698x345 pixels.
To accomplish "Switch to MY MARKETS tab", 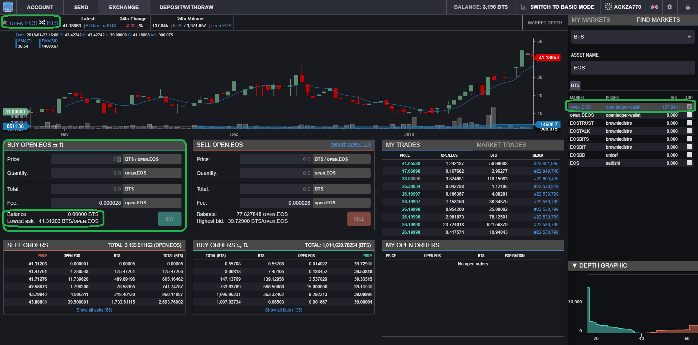I will [x=591, y=20].
